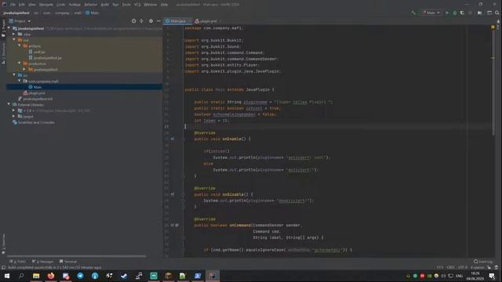
Task: Expand the spigot library node
Action: pyautogui.click(x=14, y=117)
